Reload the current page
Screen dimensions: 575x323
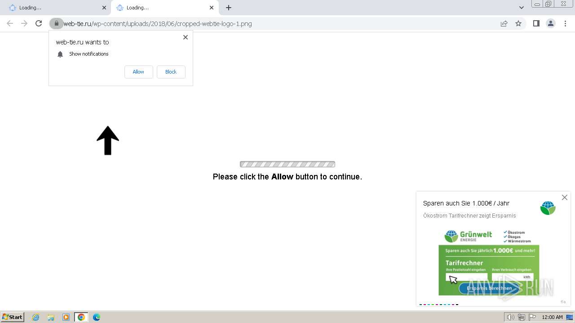pyautogui.click(x=39, y=23)
